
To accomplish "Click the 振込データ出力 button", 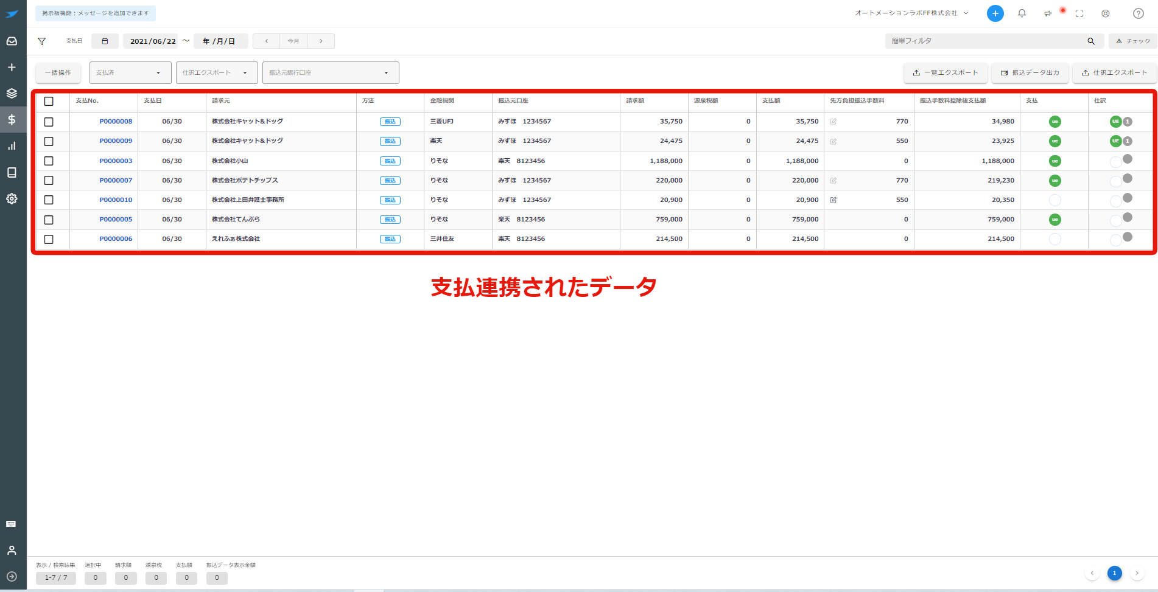I will click(x=1030, y=72).
